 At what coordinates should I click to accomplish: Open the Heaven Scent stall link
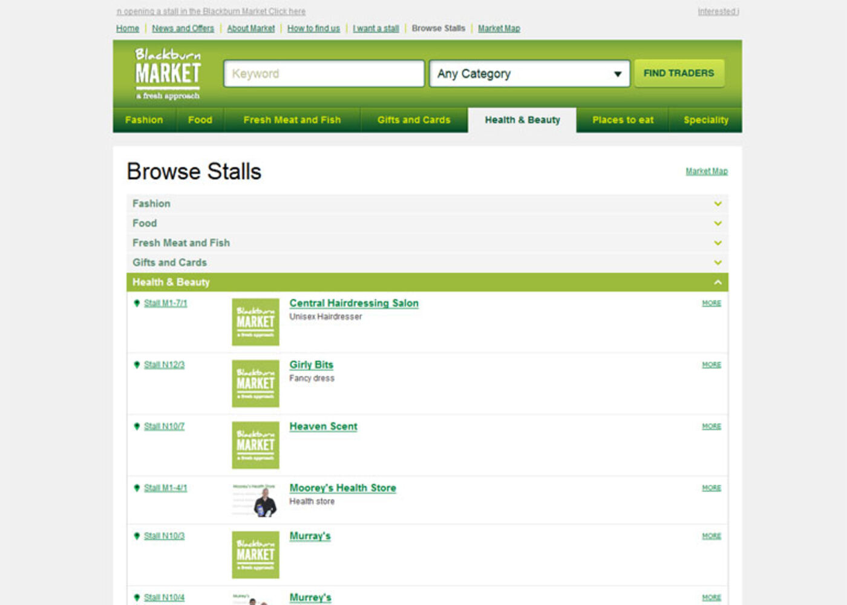(x=323, y=427)
